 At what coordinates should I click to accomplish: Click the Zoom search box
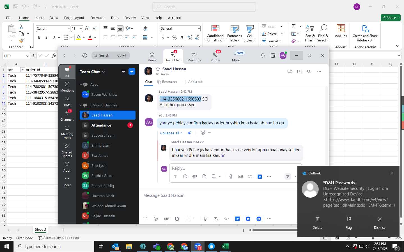[111, 55]
